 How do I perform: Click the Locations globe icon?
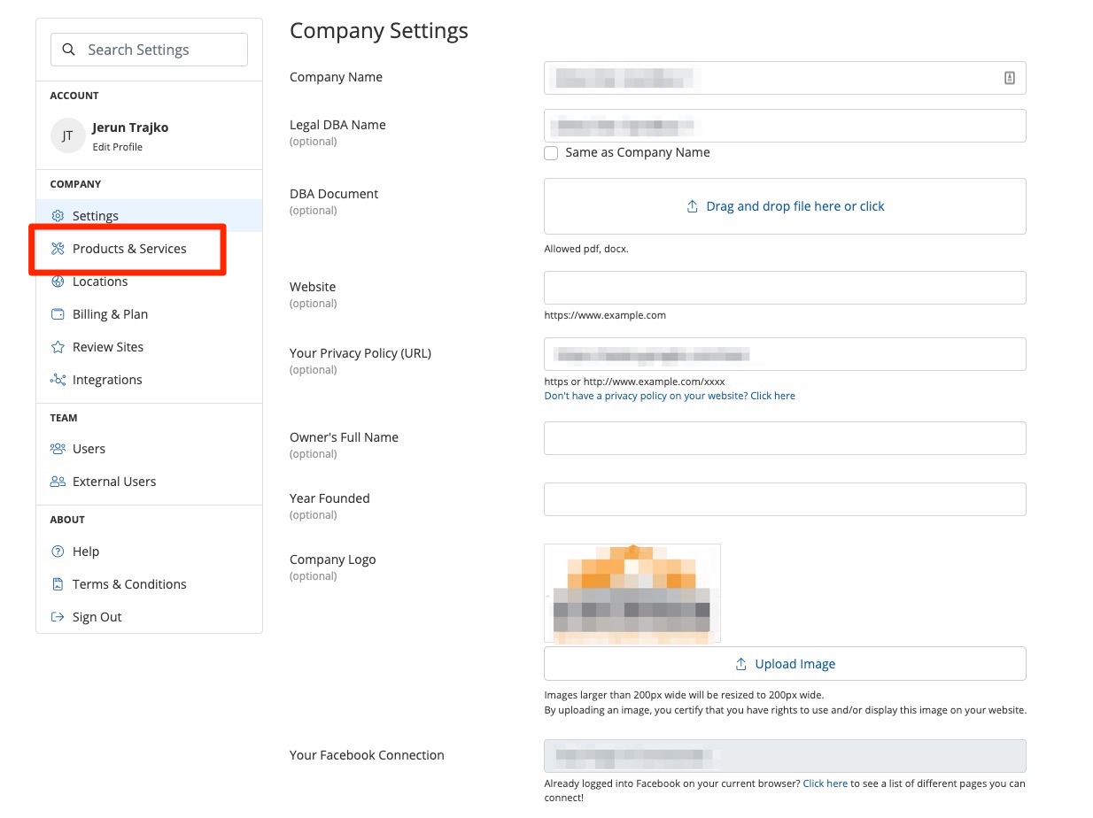58,282
